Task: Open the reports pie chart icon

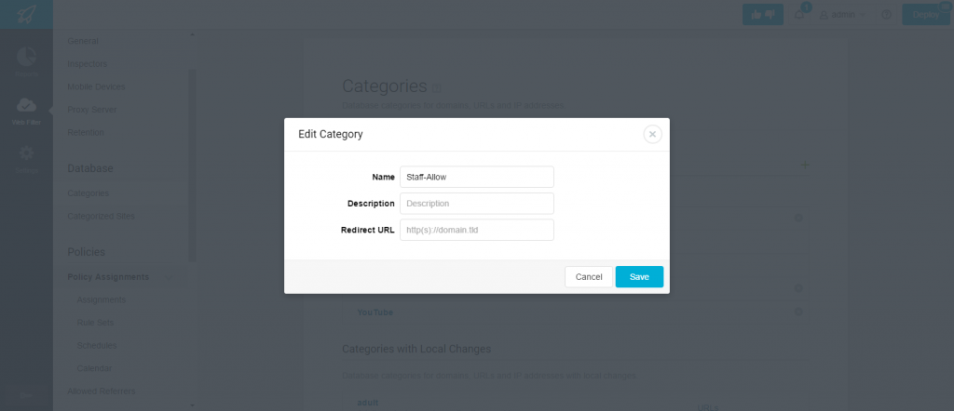Action: pyautogui.click(x=26, y=57)
